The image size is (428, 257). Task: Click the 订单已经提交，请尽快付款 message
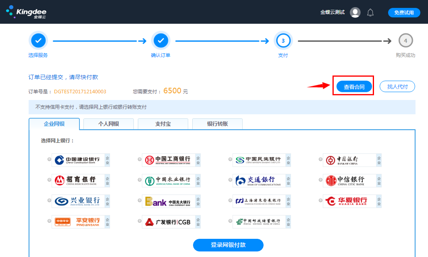[63, 77]
